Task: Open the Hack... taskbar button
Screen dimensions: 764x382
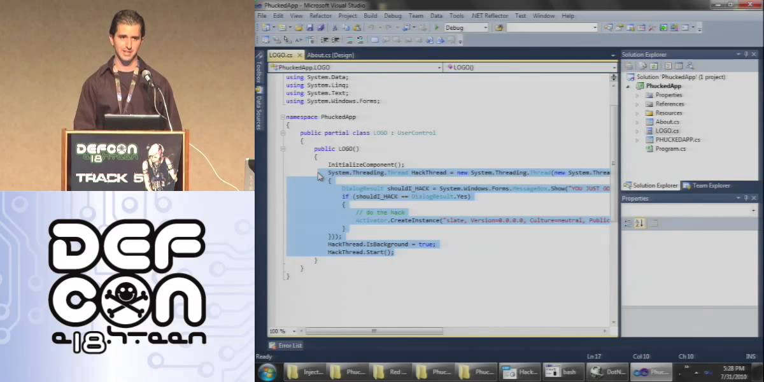Action: click(x=520, y=372)
